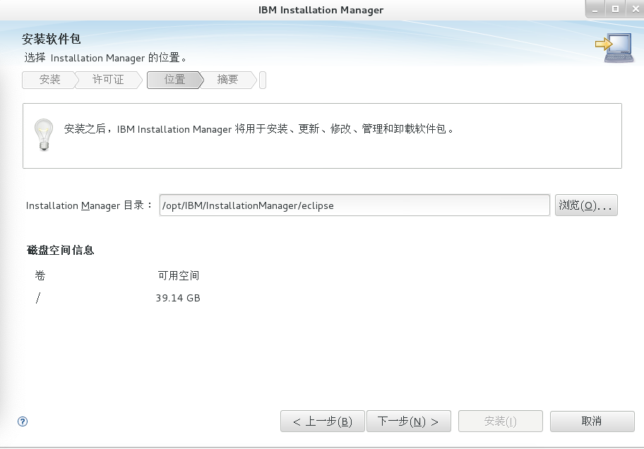Maximize the IBM Installation Manager window
This screenshot has height=449, width=644.
[615, 9]
